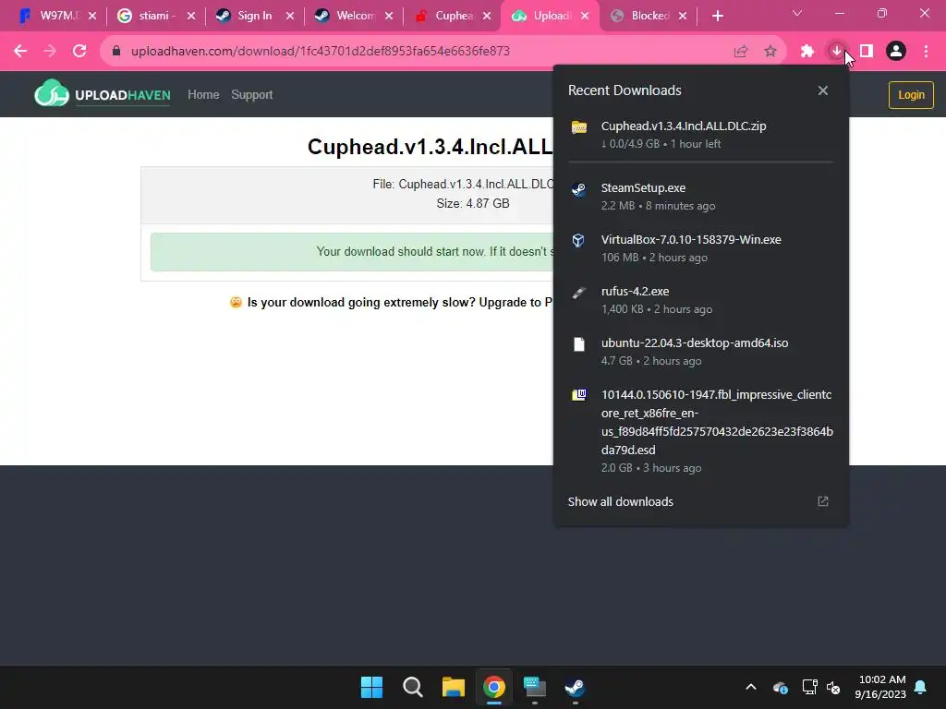Open the Chrome profile avatar
This screenshot has height=709, width=946.
[896, 52]
